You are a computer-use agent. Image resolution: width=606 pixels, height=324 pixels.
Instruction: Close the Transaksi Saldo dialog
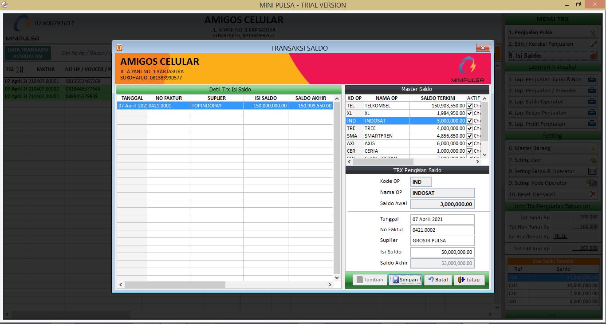point(483,47)
